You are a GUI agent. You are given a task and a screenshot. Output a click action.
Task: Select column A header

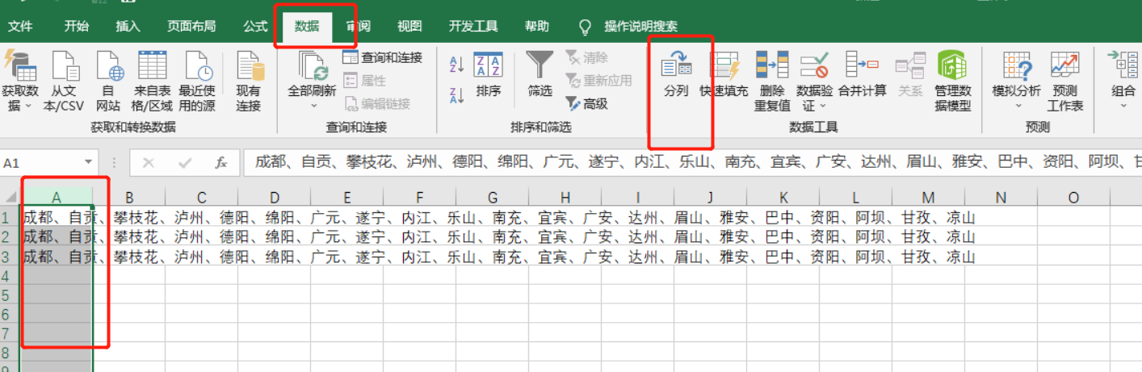click(57, 198)
